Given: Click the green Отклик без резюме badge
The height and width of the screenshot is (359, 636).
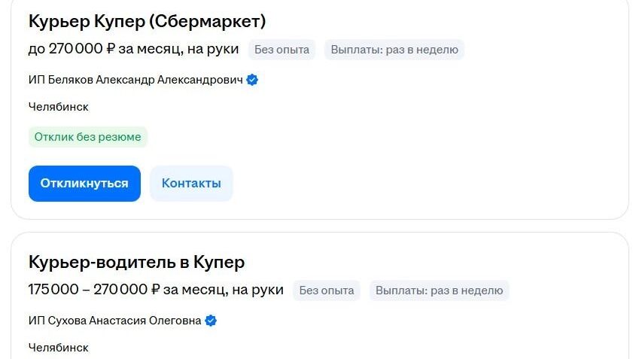Looking at the screenshot, I should point(88,137).
